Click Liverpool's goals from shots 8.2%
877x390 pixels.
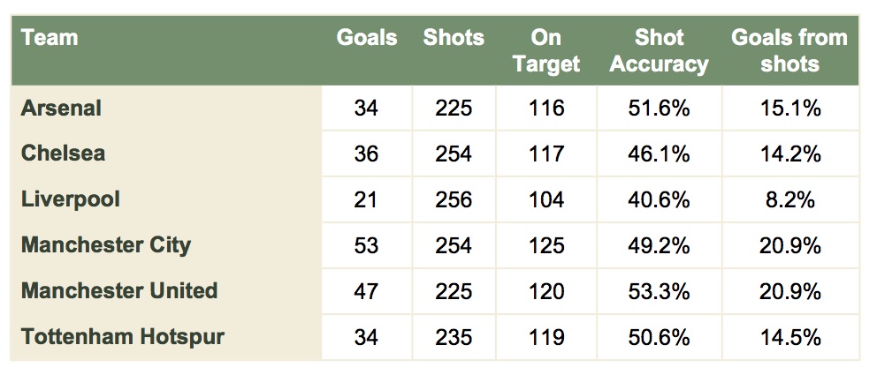click(x=789, y=200)
